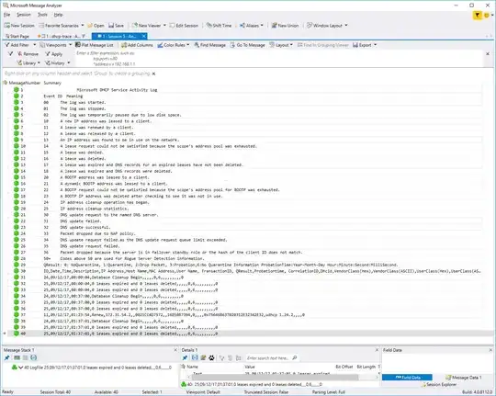Click the Remove filter button
The image size is (496, 396).
coord(28,54)
